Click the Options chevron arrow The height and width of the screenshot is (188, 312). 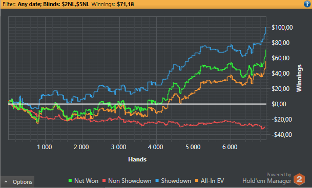click(6, 182)
